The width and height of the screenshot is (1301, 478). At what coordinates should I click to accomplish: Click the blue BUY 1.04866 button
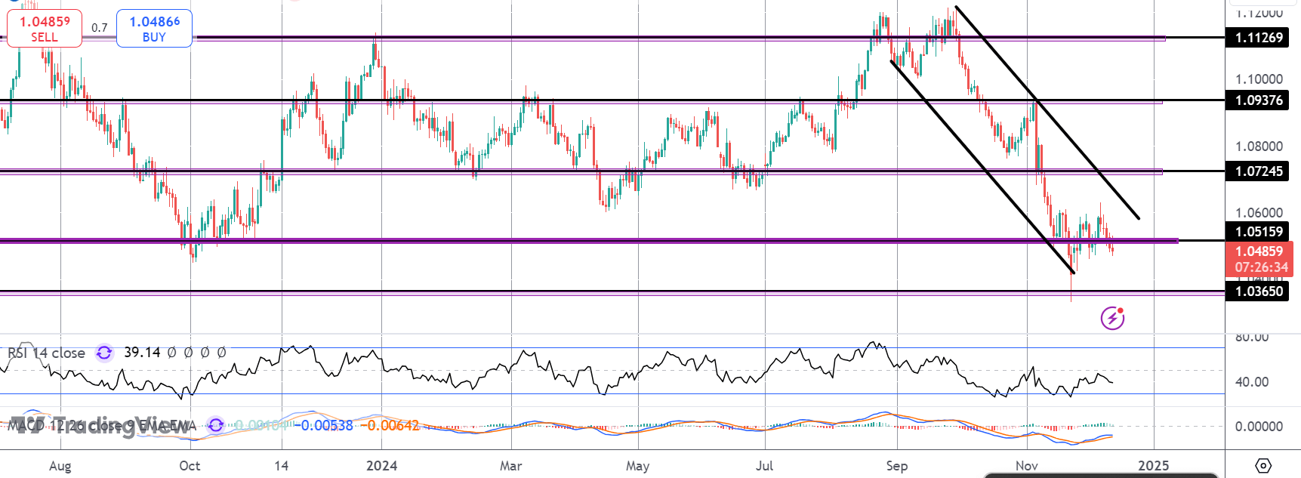pyautogui.click(x=154, y=29)
